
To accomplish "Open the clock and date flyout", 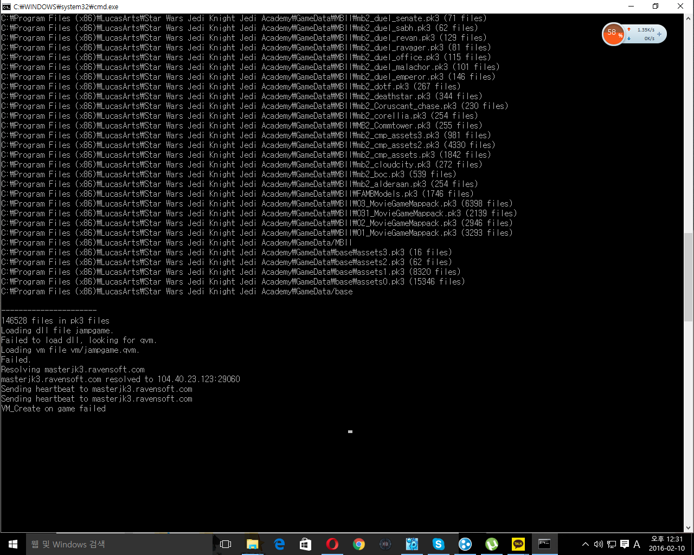I will (666, 544).
